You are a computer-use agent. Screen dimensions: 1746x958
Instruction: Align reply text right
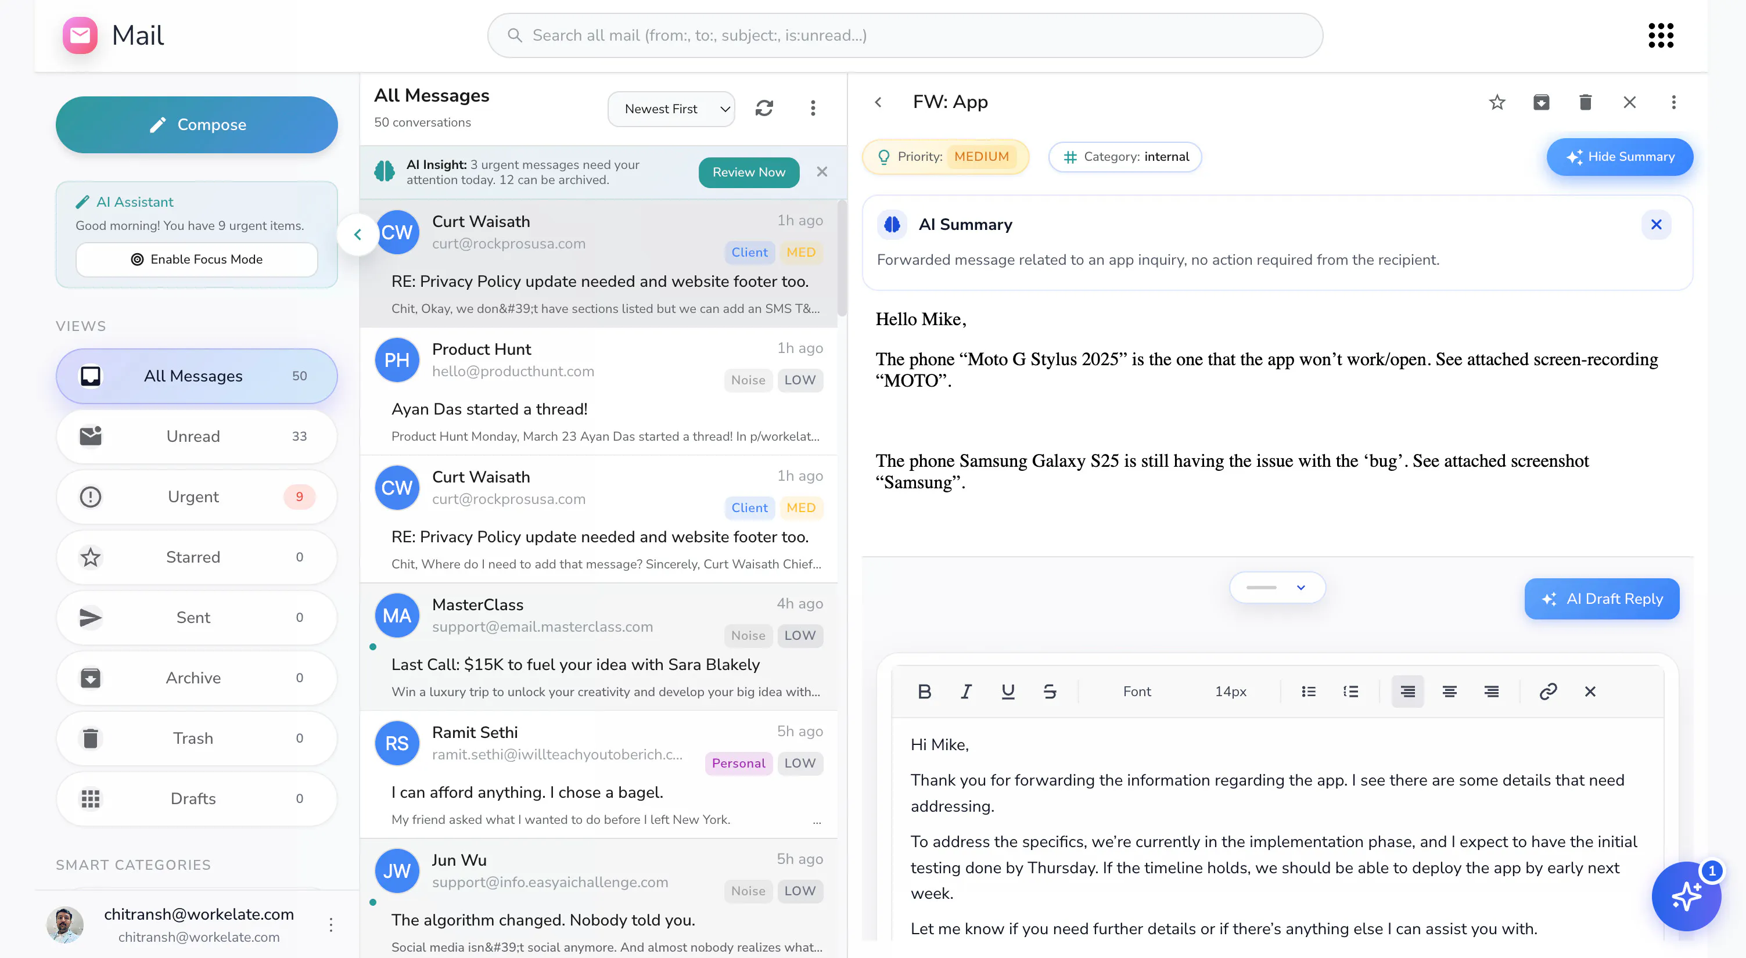[1491, 691]
